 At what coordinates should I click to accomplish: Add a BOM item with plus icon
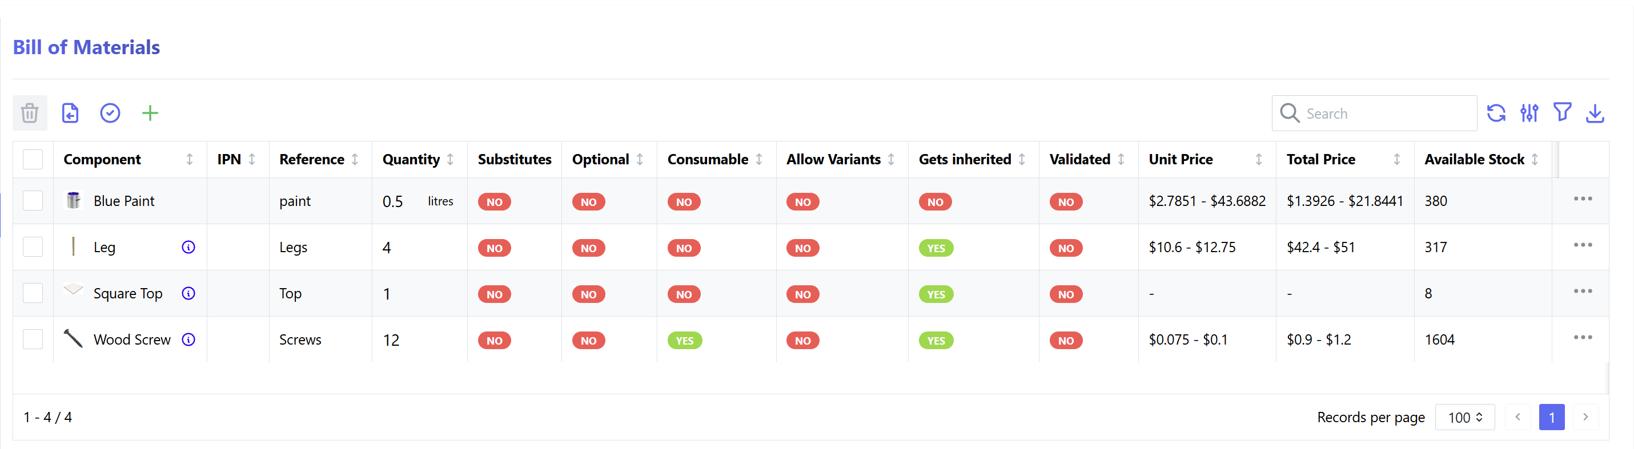[x=150, y=114]
